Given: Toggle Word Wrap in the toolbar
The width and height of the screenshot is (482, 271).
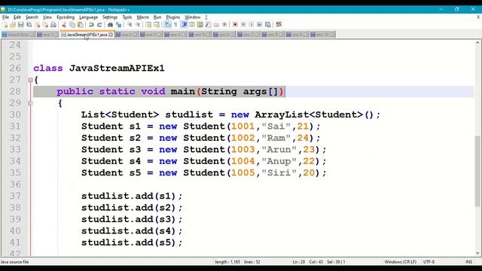Looking at the screenshot, I should [167, 25].
